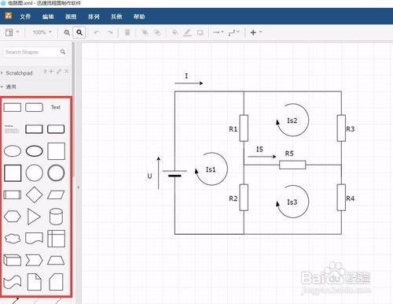Click the undo arrow icon
This screenshot has width=393, height=304.
click(97, 32)
